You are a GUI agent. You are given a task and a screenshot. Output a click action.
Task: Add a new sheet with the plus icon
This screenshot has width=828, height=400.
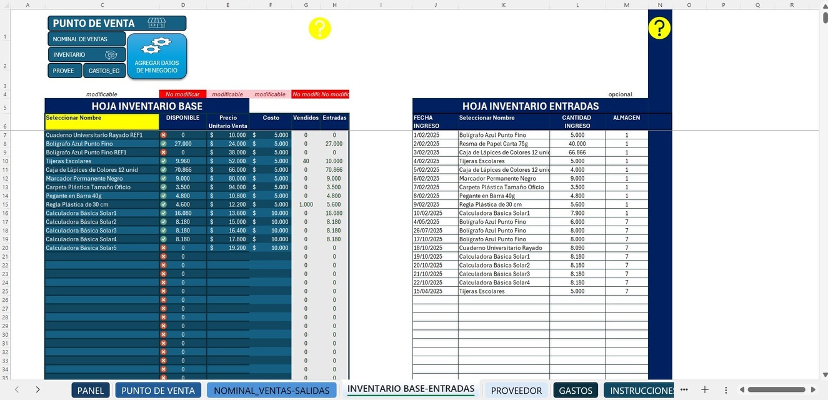point(705,390)
